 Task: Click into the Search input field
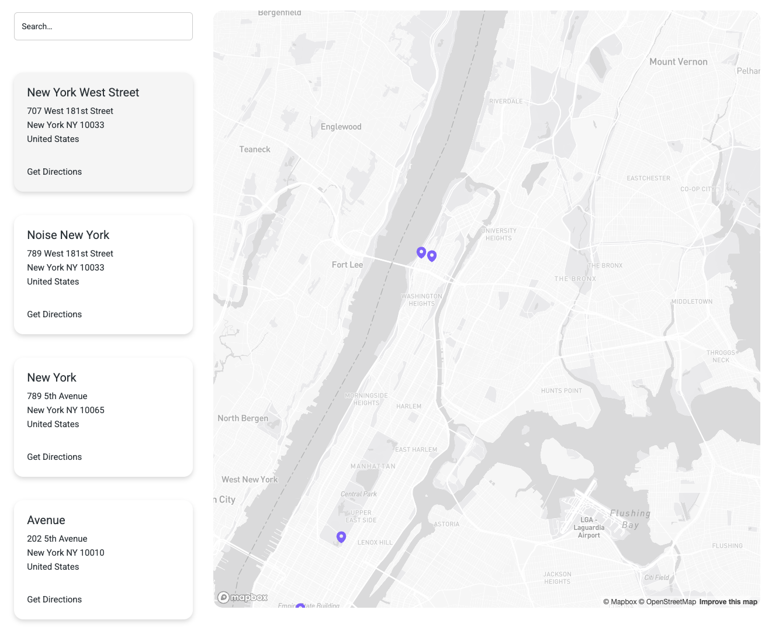[103, 26]
